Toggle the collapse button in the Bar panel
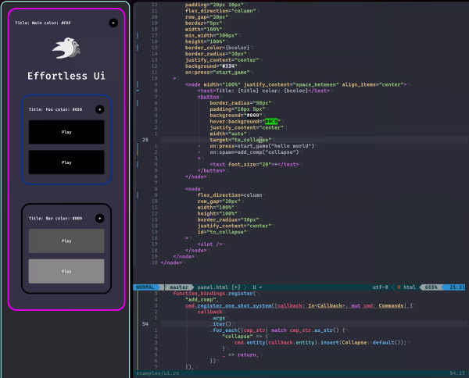The image size is (469, 378). 100,219
